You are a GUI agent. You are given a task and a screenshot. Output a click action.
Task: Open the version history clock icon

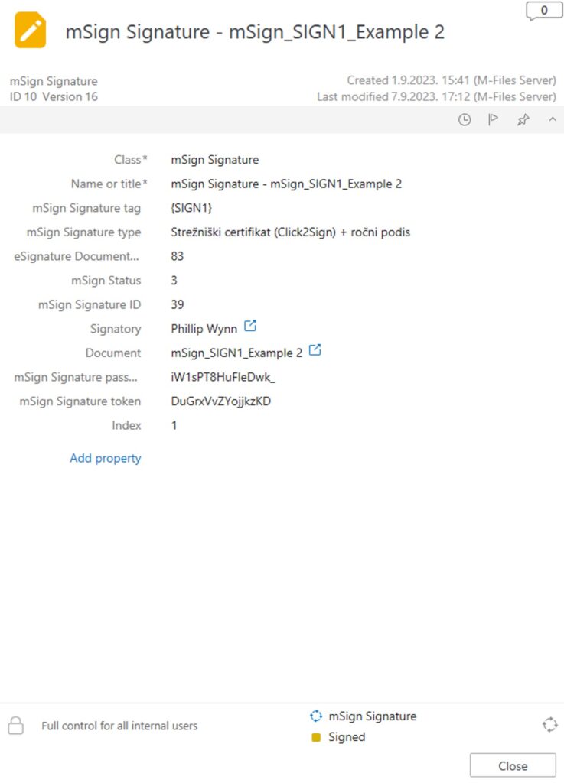coord(465,119)
